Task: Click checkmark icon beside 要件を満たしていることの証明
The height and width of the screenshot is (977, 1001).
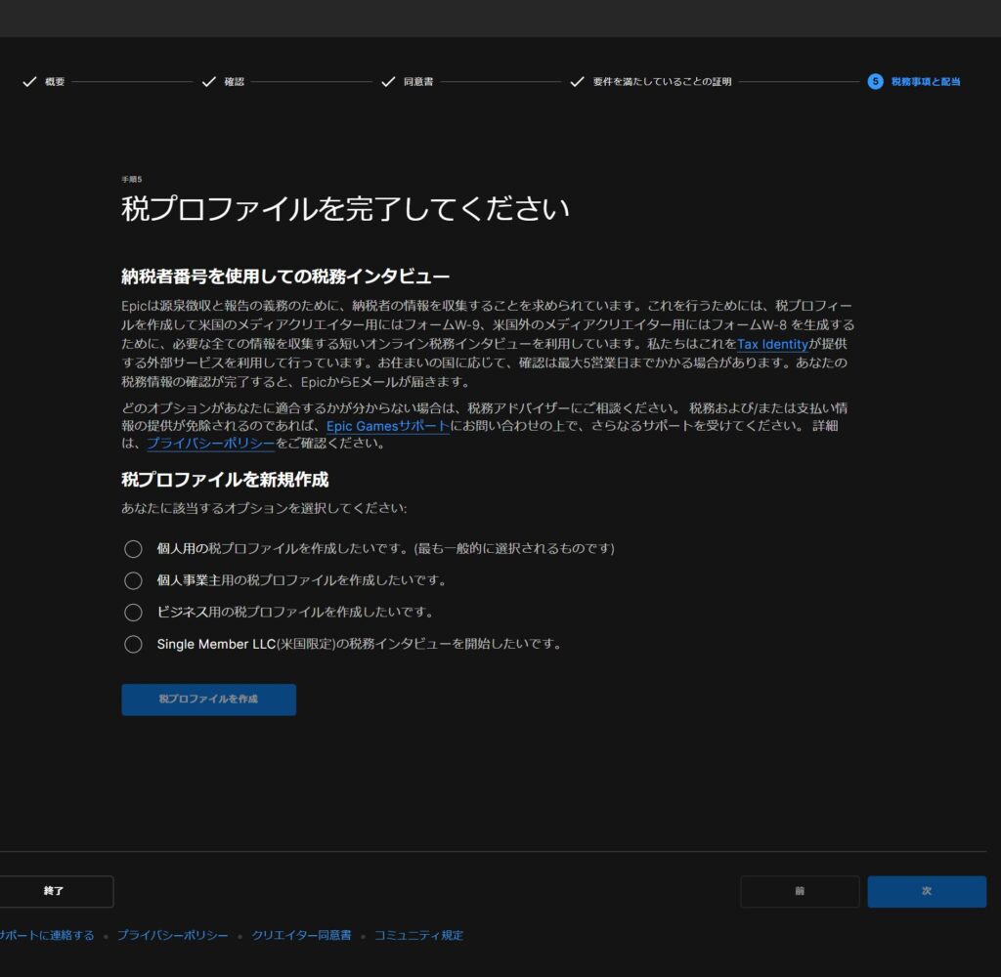Action: pyautogui.click(x=577, y=82)
